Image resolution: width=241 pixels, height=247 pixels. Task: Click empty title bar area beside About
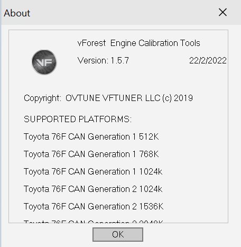pos(123,13)
